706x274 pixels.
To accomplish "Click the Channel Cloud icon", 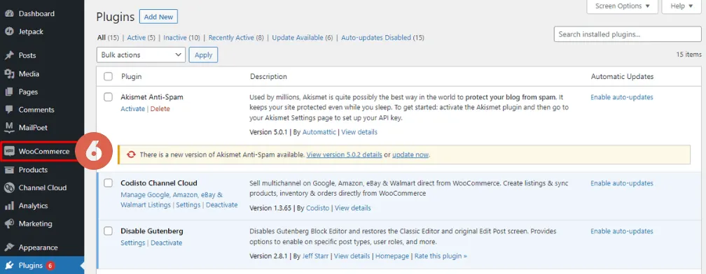I will 9,188.
